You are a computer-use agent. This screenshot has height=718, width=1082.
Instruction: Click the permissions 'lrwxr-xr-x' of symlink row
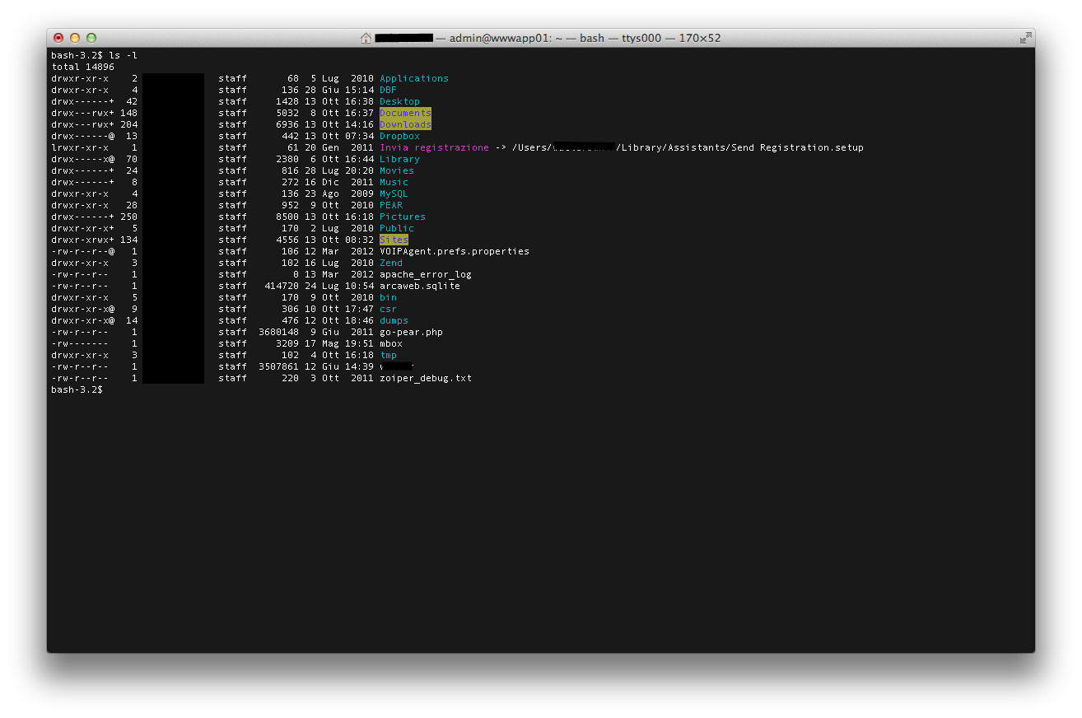pos(80,147)
